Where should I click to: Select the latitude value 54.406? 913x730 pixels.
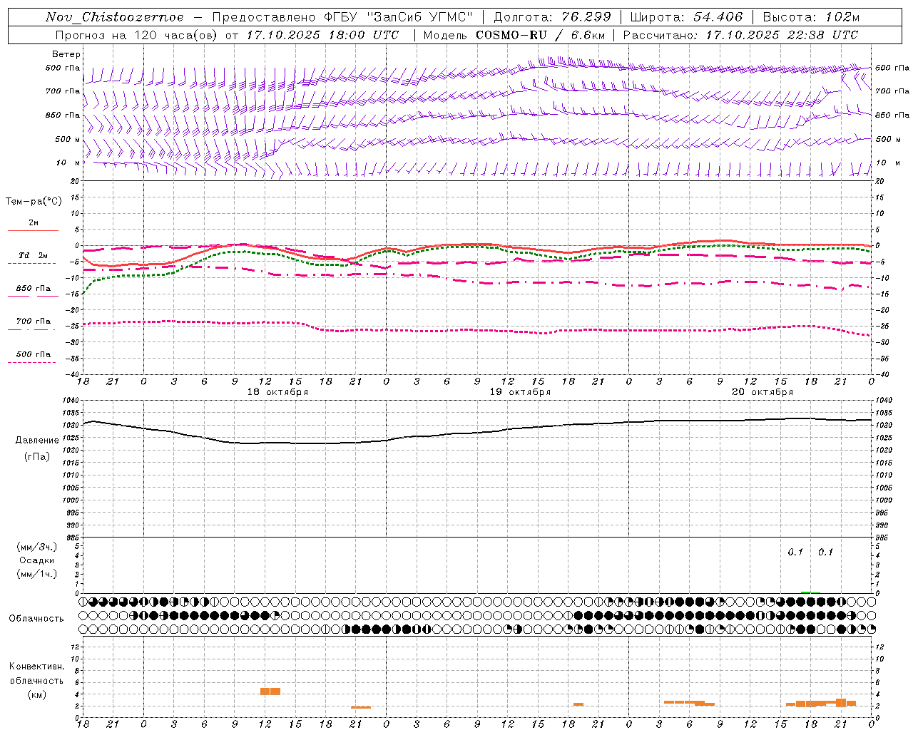click(718, 17)
